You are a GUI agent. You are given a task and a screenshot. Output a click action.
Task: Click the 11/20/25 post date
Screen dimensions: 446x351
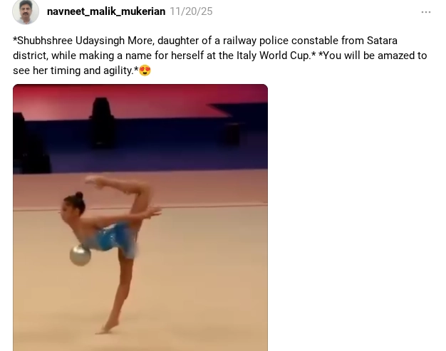click(191, 11)
